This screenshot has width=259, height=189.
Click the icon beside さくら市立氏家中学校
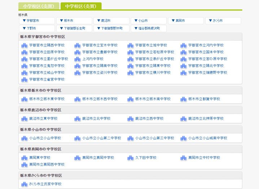point(25,184)
